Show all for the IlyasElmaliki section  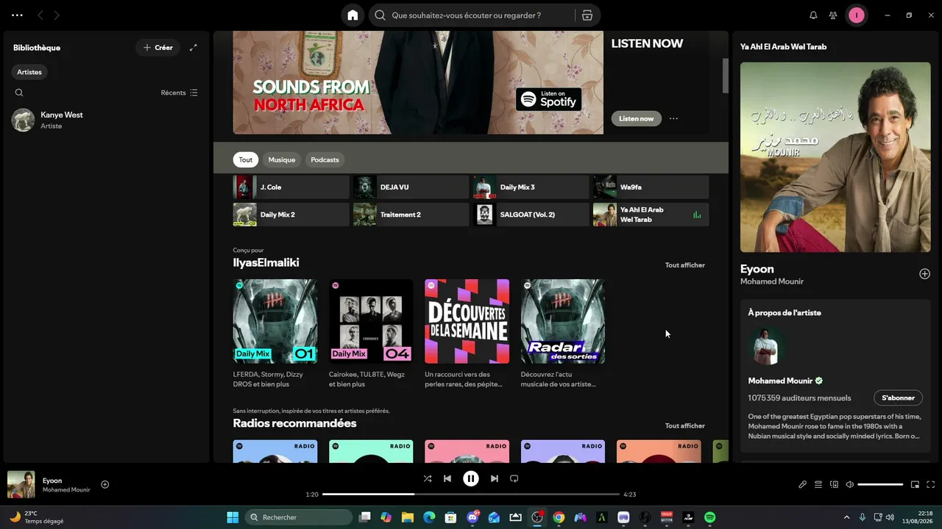click(x=685, y=265)
